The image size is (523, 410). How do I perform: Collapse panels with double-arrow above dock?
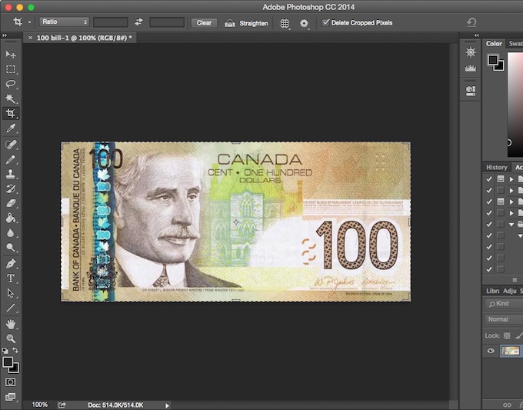point(477,35)
